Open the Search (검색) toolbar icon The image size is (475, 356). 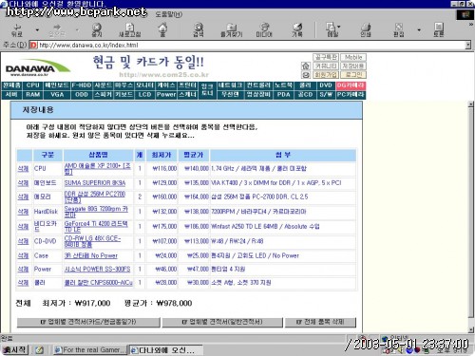tap(199, 30)
